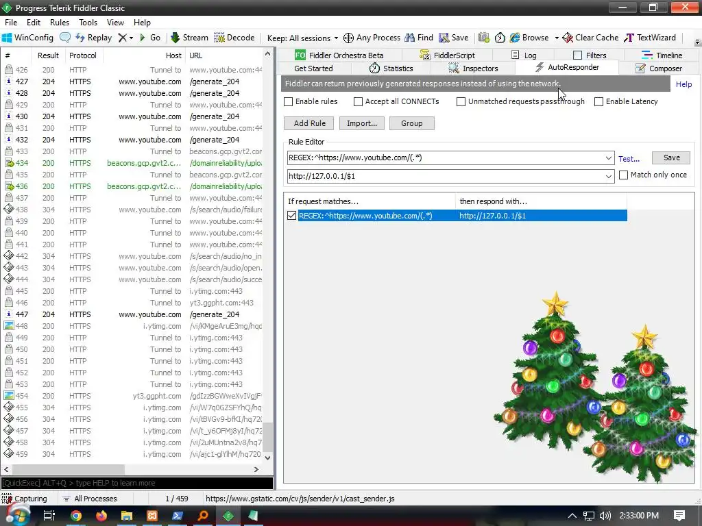
Task: Expand toolbar overflow arrow at right edge
Action: pos(697,42)
